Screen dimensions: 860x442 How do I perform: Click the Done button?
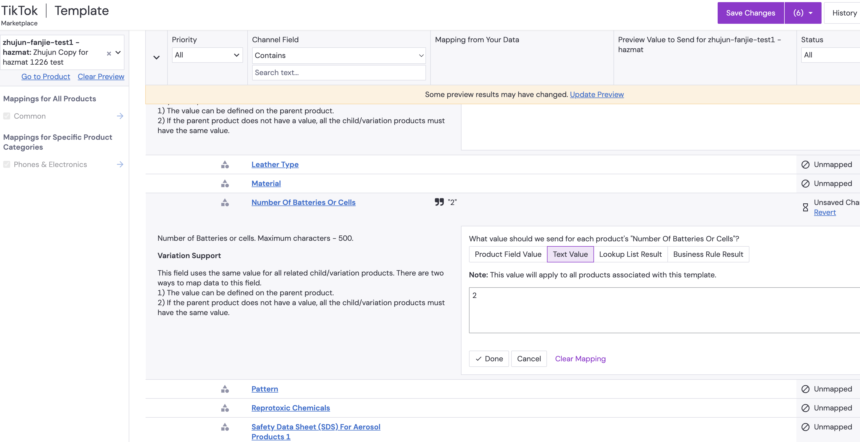489,358
